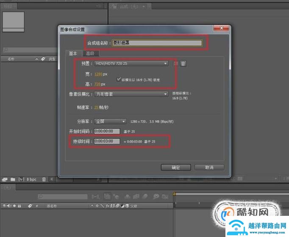Open the resolution 全屏 dropdown
The image size is (289, 237).
click(x=110, y=121)
